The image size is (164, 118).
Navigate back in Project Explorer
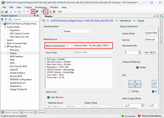2,19
